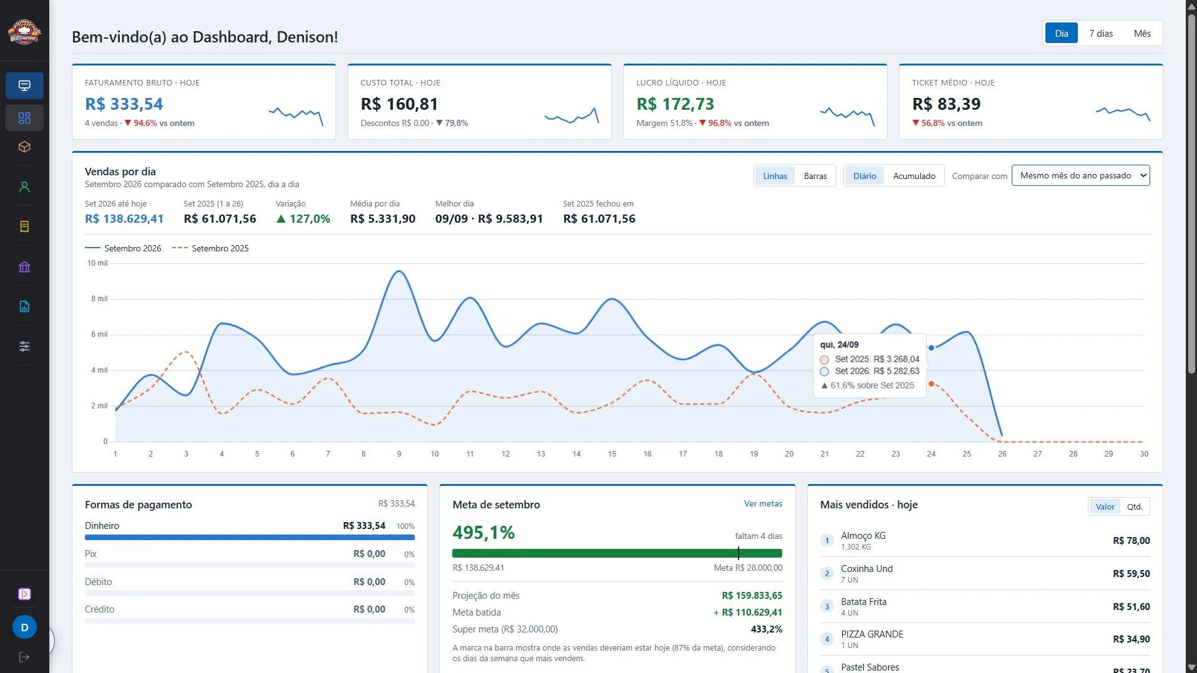This screenshot has height=673, width=1197.
Task: Open the orders receipt icon in the sidebar
Action: 24,226
